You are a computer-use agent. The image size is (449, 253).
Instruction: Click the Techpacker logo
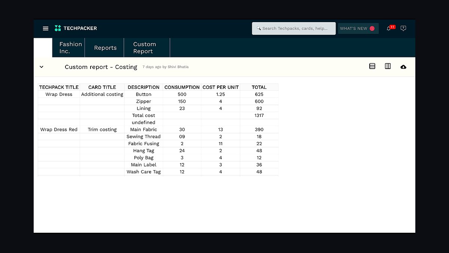pos(76,28)
